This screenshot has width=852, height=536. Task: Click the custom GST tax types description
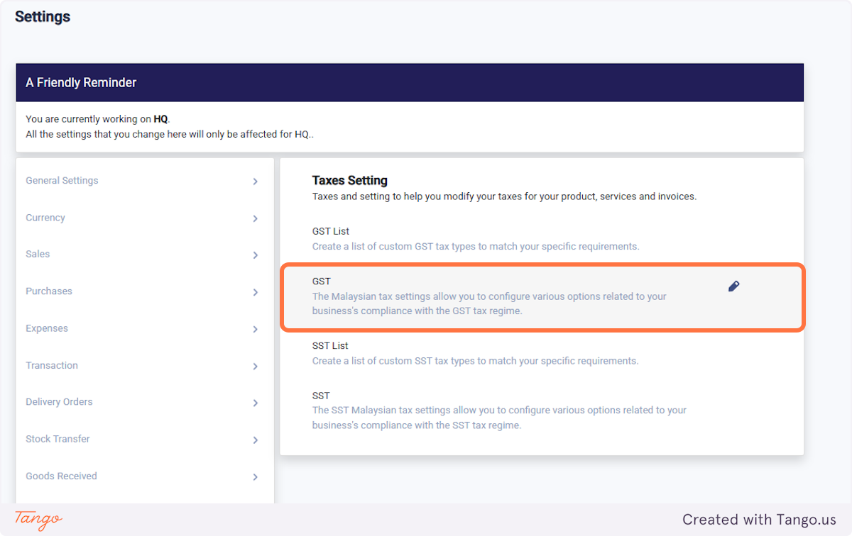[476, 247]
